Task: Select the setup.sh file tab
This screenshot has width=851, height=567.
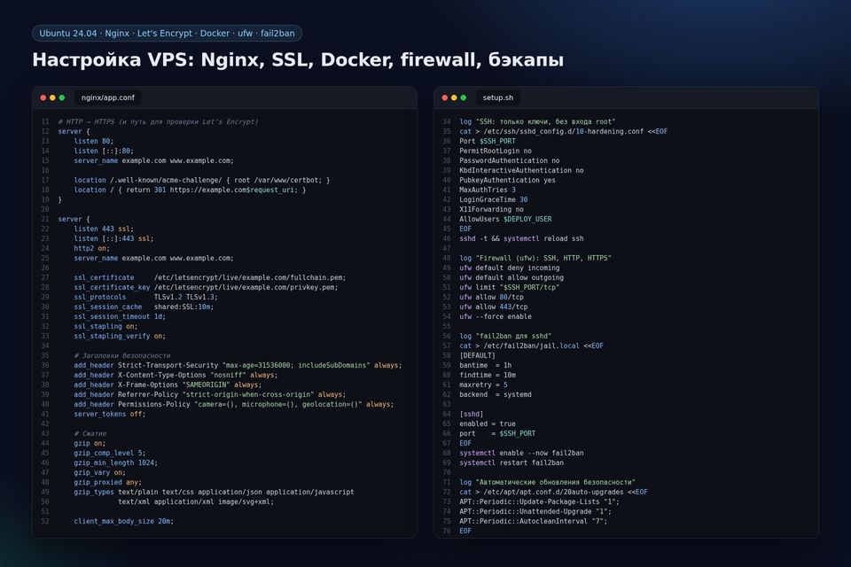Action: tap(497, 97)
